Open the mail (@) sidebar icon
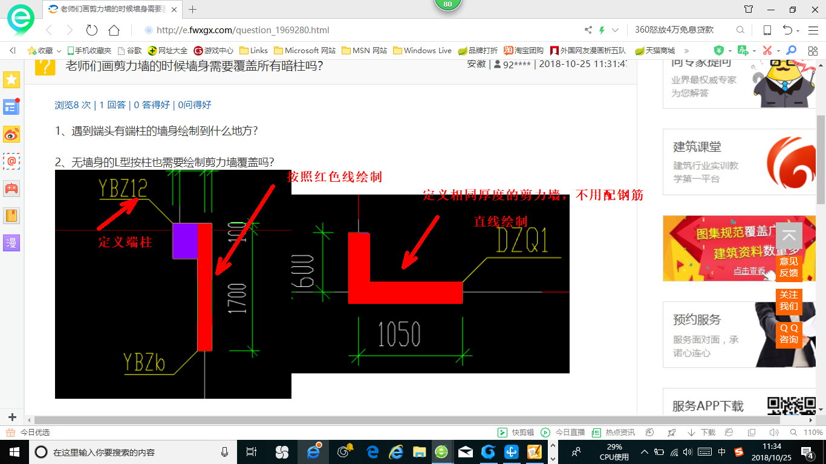 click(x=11, y=161)
